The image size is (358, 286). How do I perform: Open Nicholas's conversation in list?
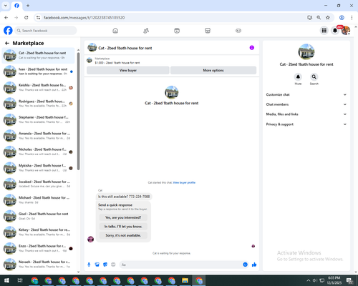38,152
